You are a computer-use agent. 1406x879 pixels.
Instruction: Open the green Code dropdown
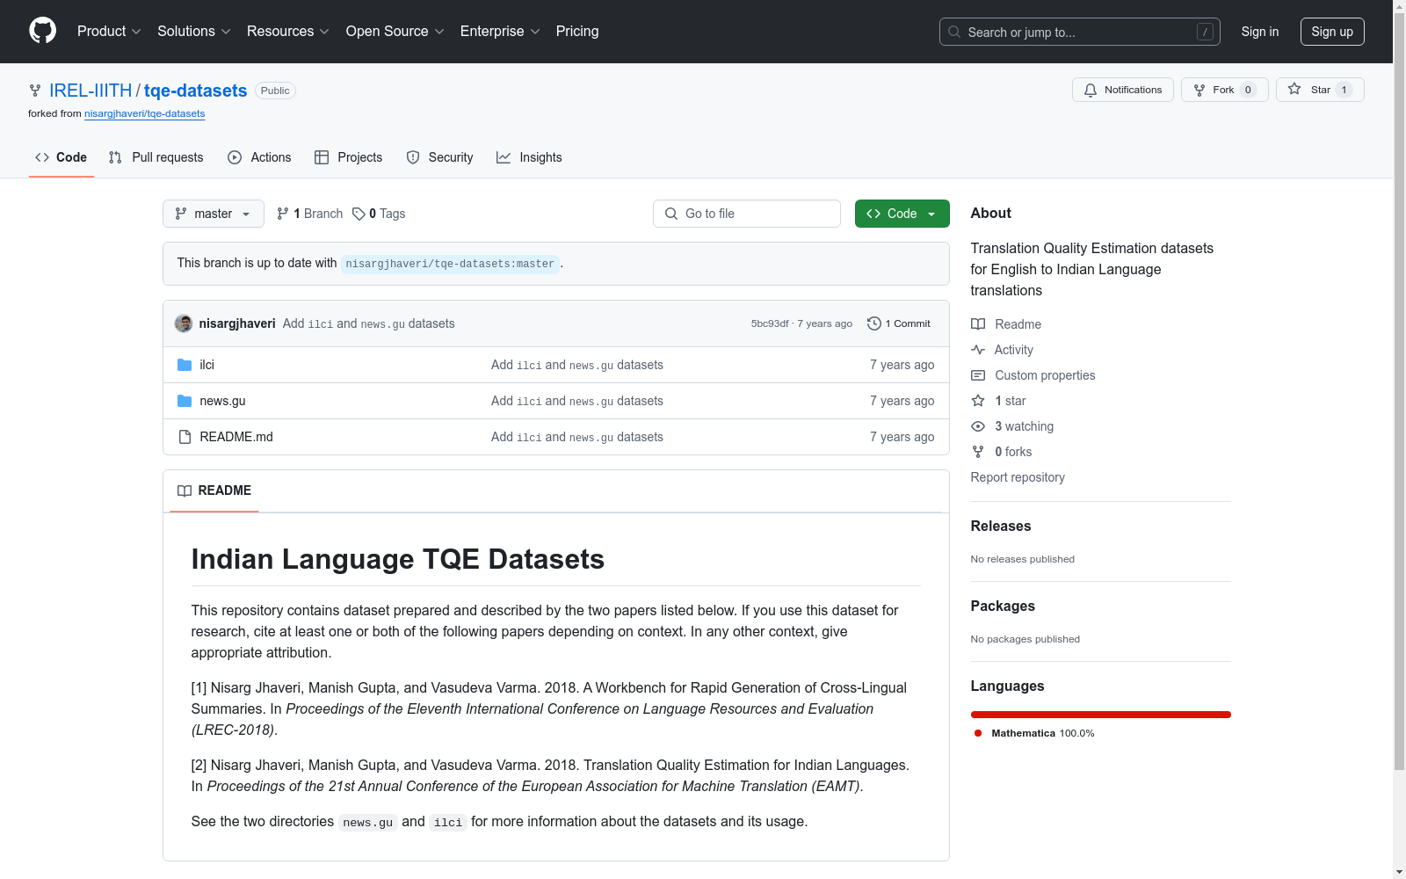point(902,214)
